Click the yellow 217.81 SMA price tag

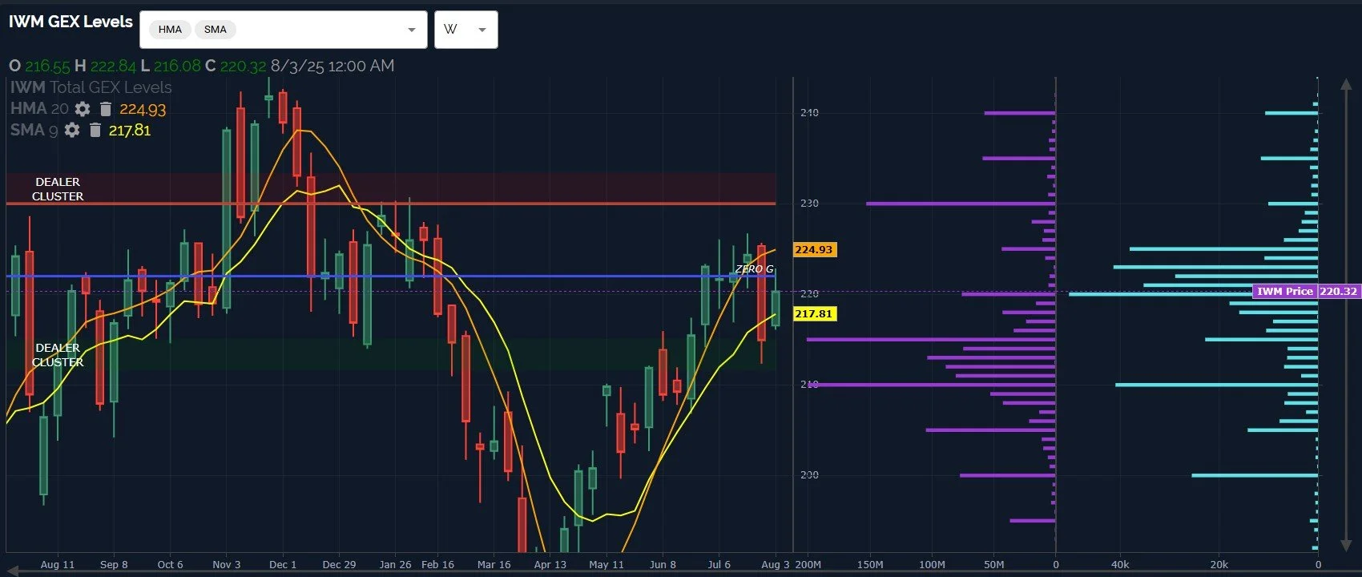pyautogui.click(x=814, y=314)
